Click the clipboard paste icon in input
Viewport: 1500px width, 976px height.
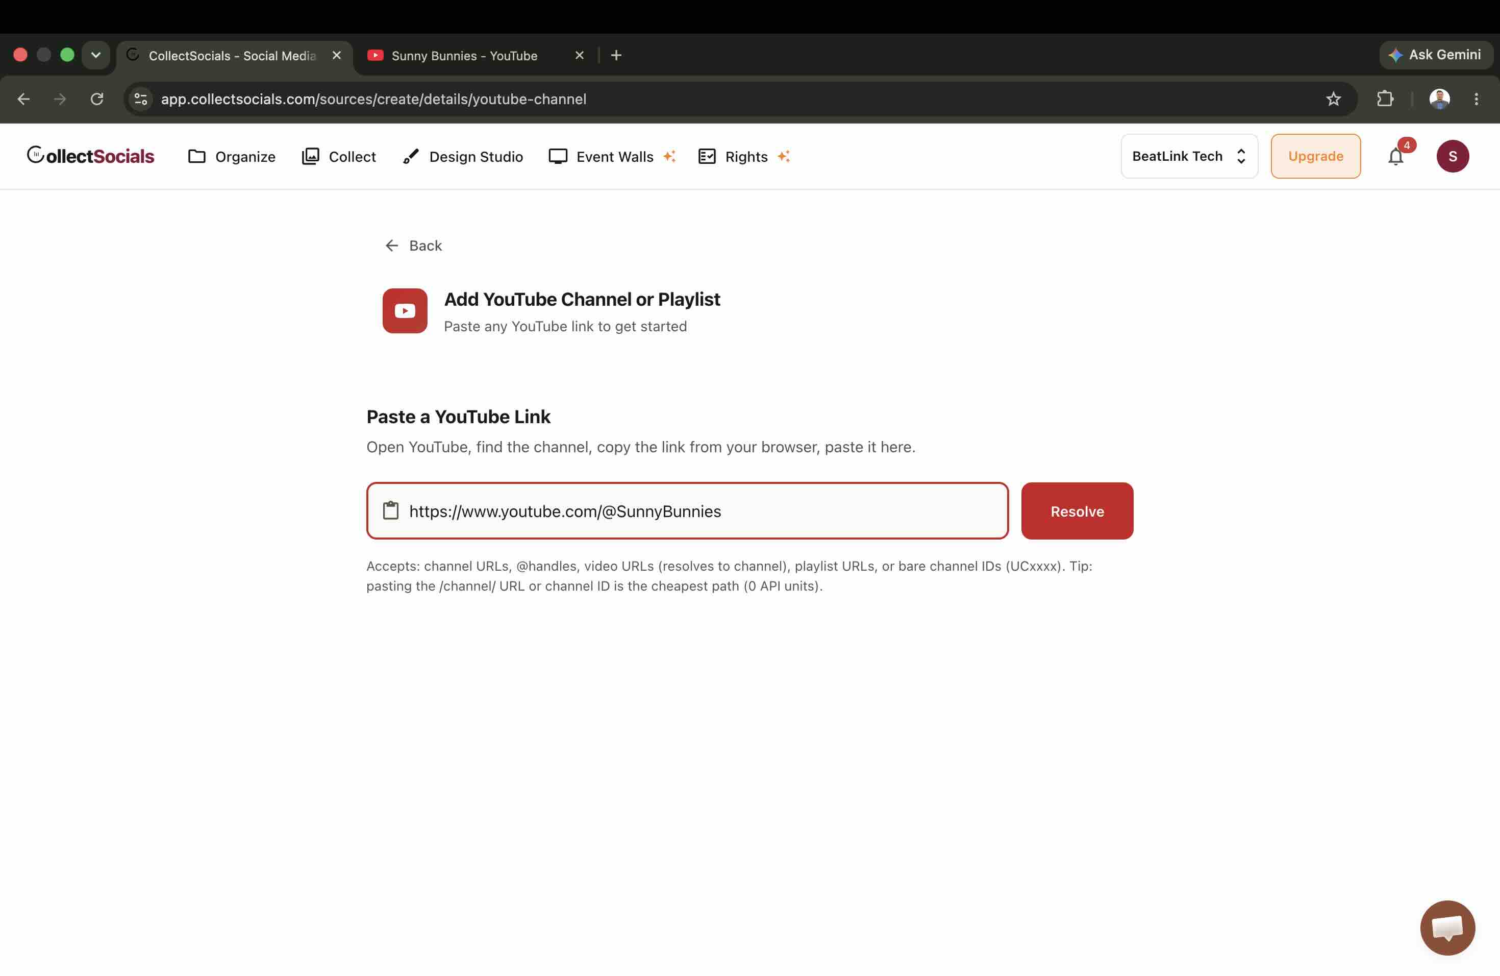pos(391,510)
